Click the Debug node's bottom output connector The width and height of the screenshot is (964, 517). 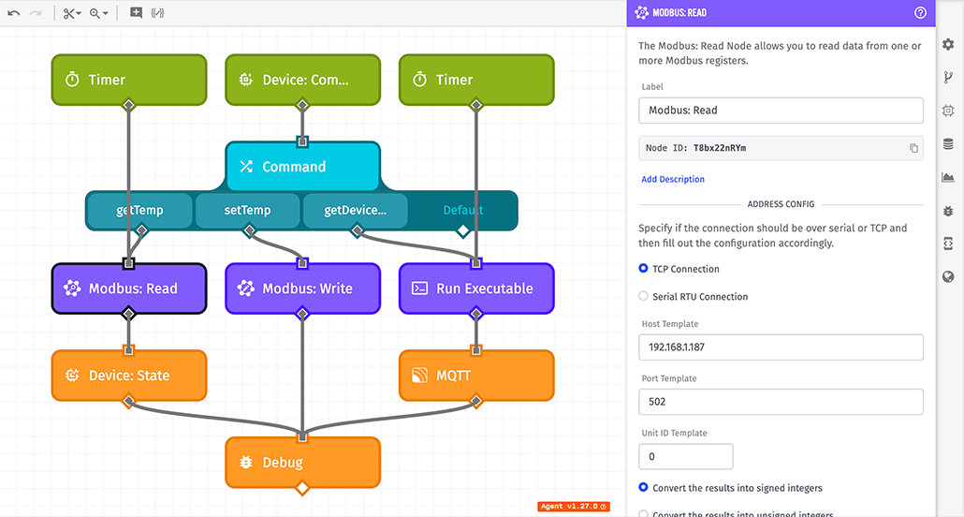[x=302, y=488]
